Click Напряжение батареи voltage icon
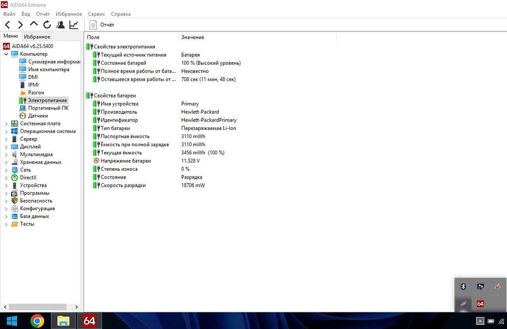Viewport: 507px width, 329px height. [96, 160]
